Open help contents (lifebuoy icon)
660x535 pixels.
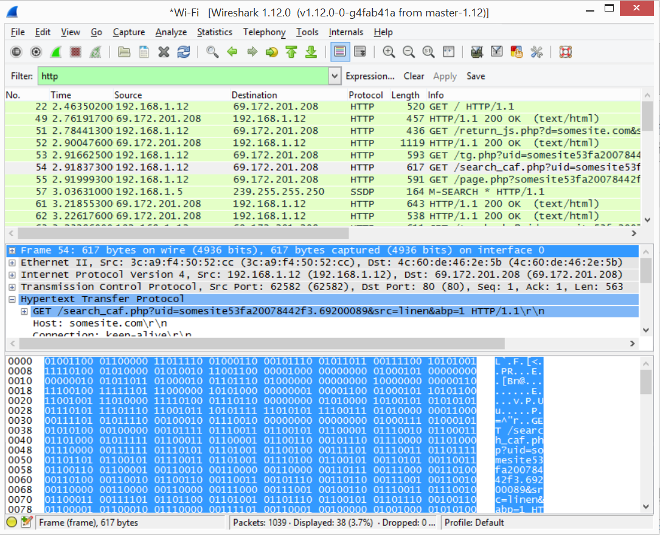click(565, 52)
